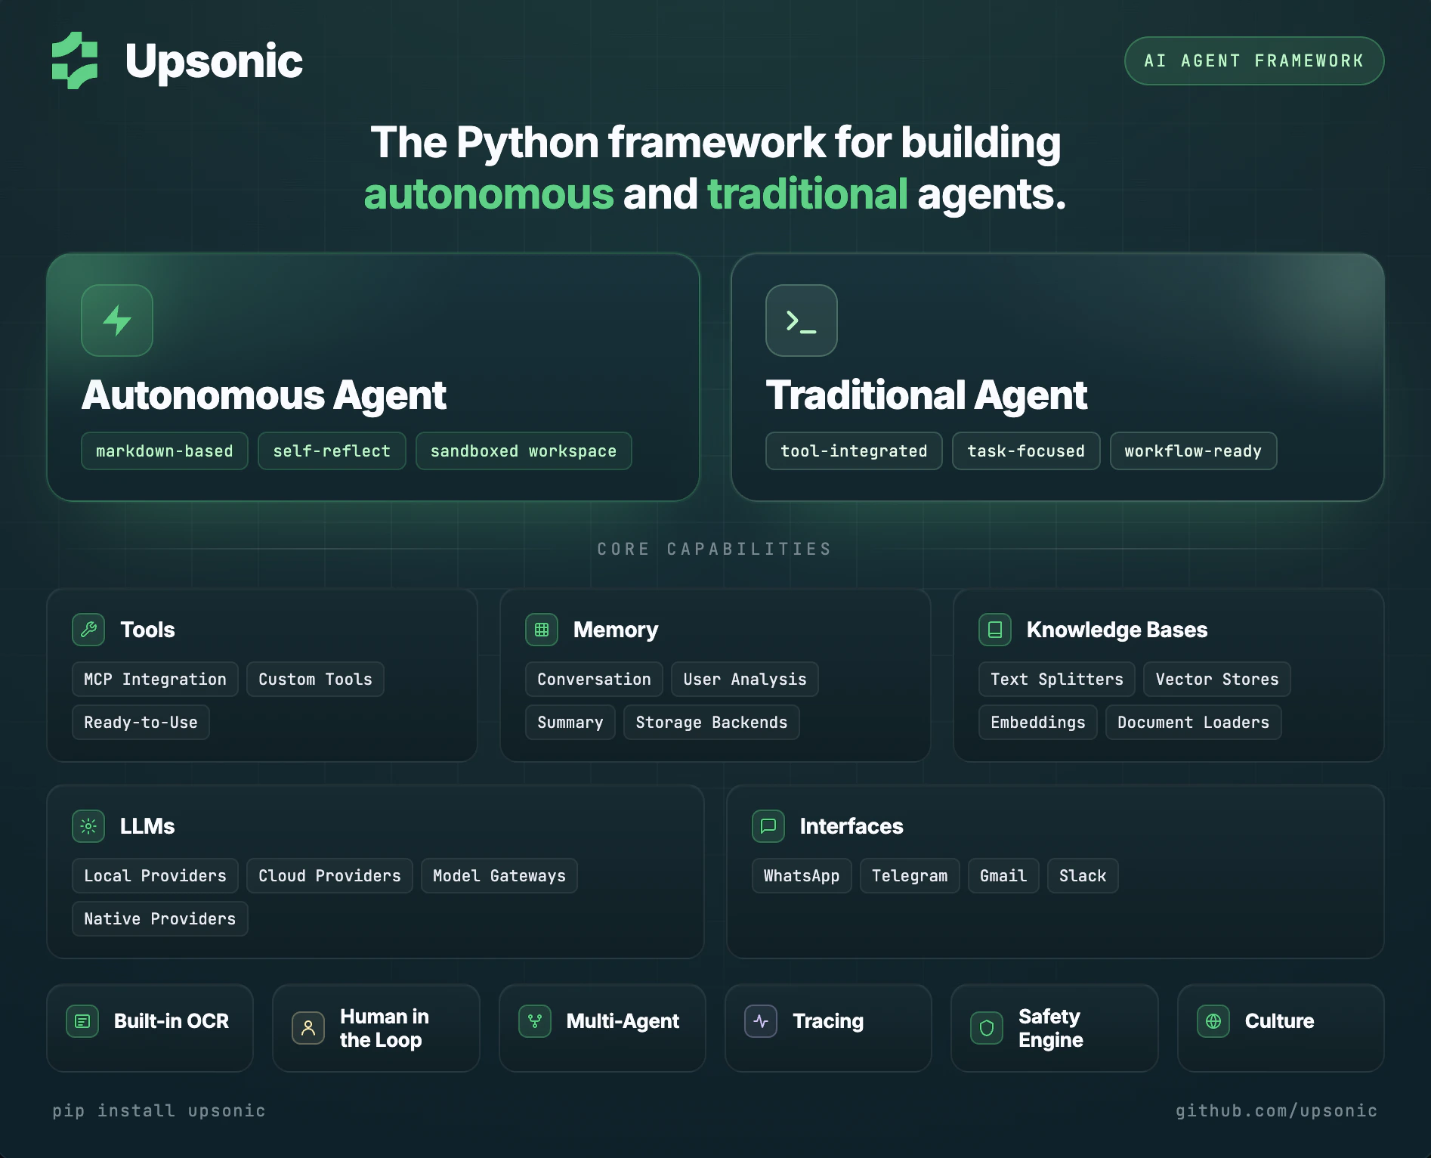Screen dimensions: 1431x1158
Task: Click the LLMs section title
Action: coord(147,826)
